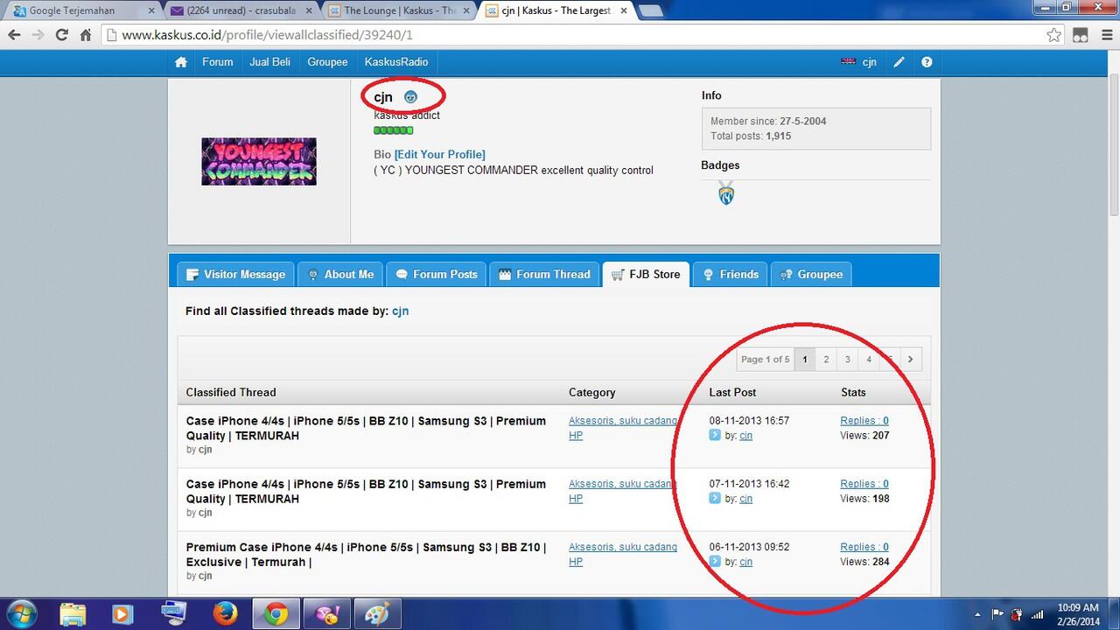
Task: Open the Premium Case iPhone Exclusive thread
Action: pos(366,554)
